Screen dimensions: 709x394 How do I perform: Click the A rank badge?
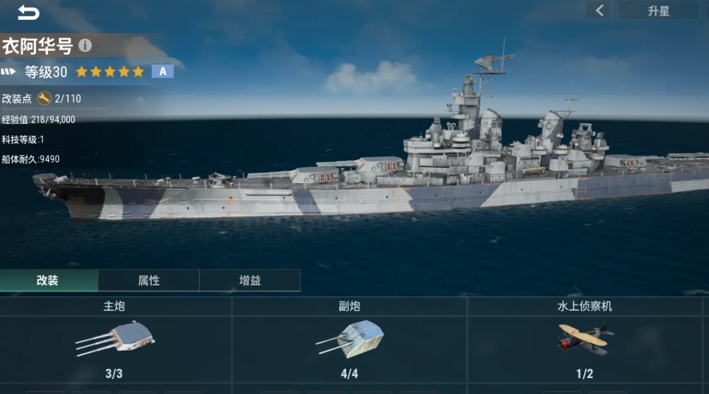coord(163,71)
